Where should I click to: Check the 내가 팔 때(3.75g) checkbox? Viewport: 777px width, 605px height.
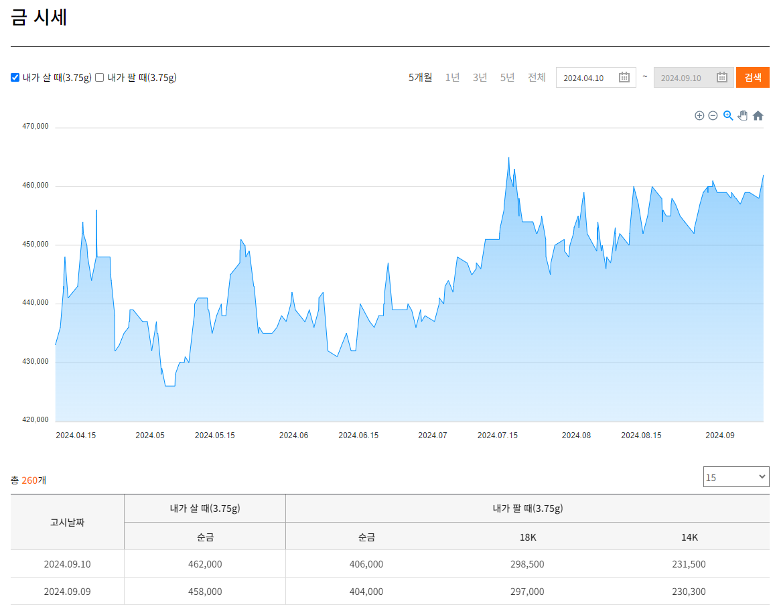click(x=100, y=77)
